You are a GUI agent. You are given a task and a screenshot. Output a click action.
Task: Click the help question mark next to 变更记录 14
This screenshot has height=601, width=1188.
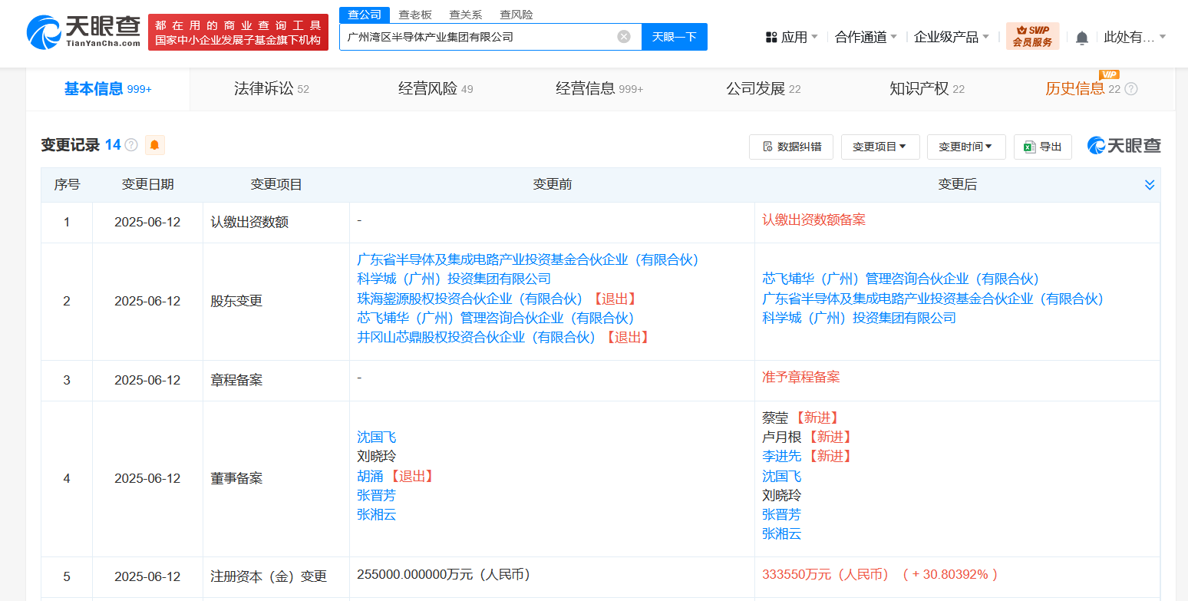click(x=131, y=145)
